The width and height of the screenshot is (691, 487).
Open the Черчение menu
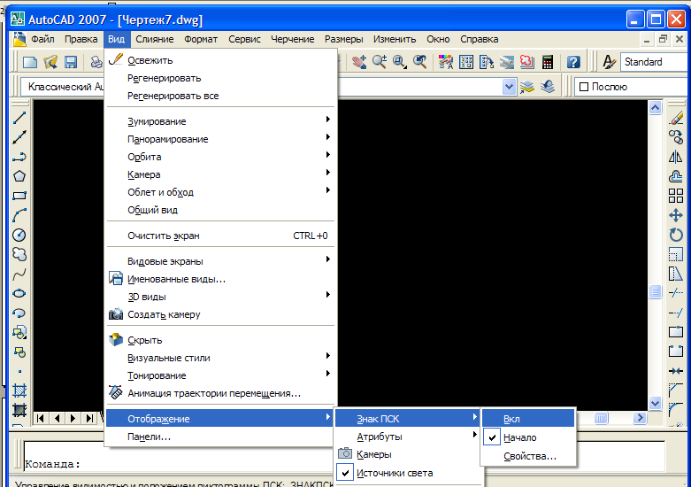(293, 39)
